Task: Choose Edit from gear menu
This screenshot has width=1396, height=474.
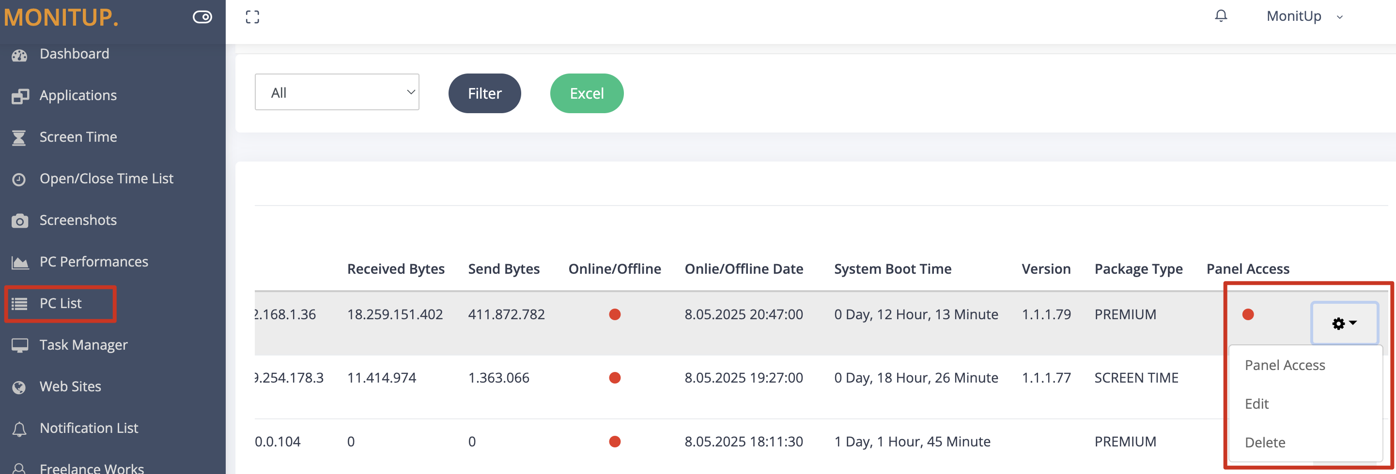Action: (x=1256, y=404)
